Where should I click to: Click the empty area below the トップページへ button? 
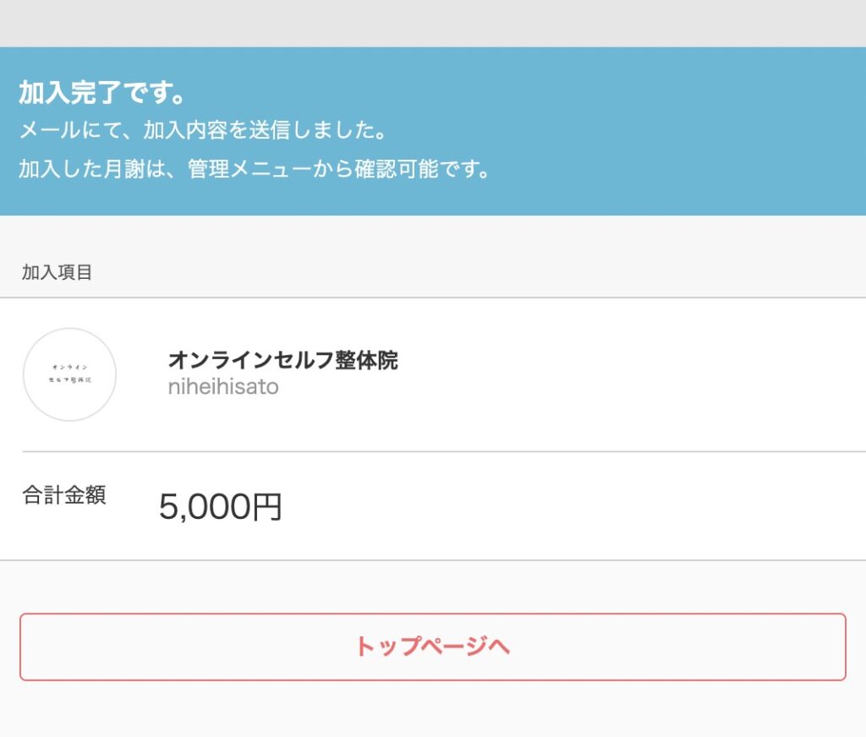(x=433, y=709)
